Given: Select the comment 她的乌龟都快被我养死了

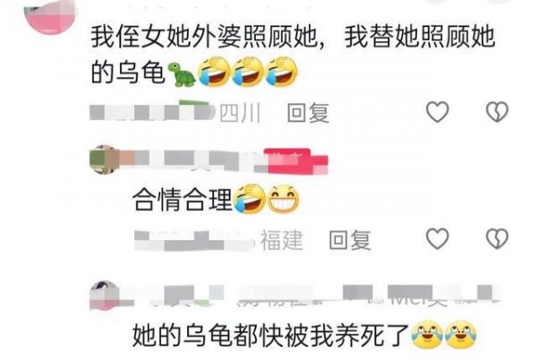Looking at the screenshot, I should pyautogui.click(x=271, y=335).
